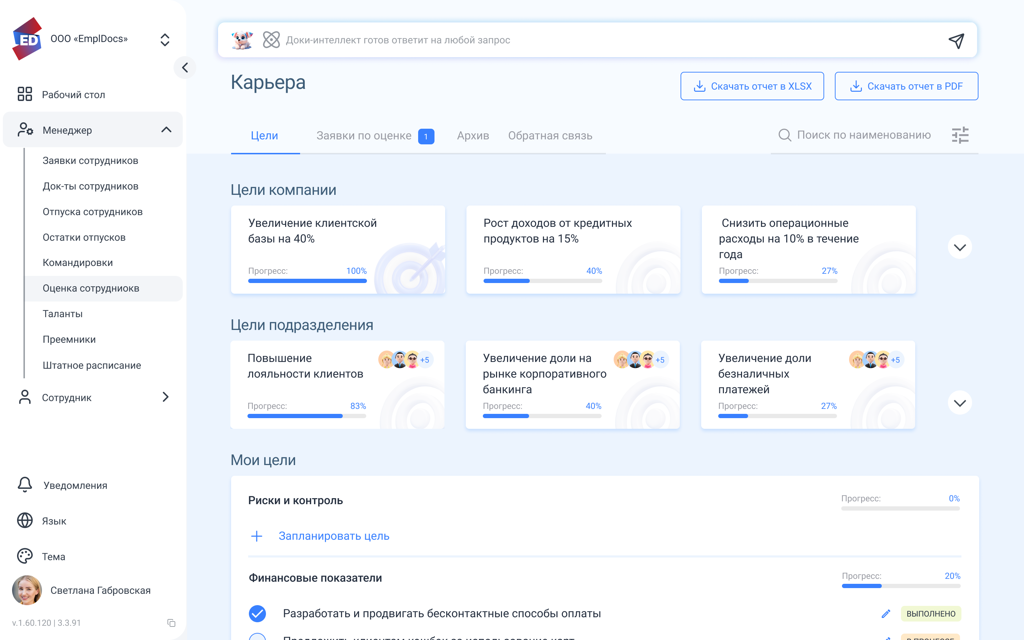Open the Архив tab
The image size is (1024, 640).
(x=473, y=135)
